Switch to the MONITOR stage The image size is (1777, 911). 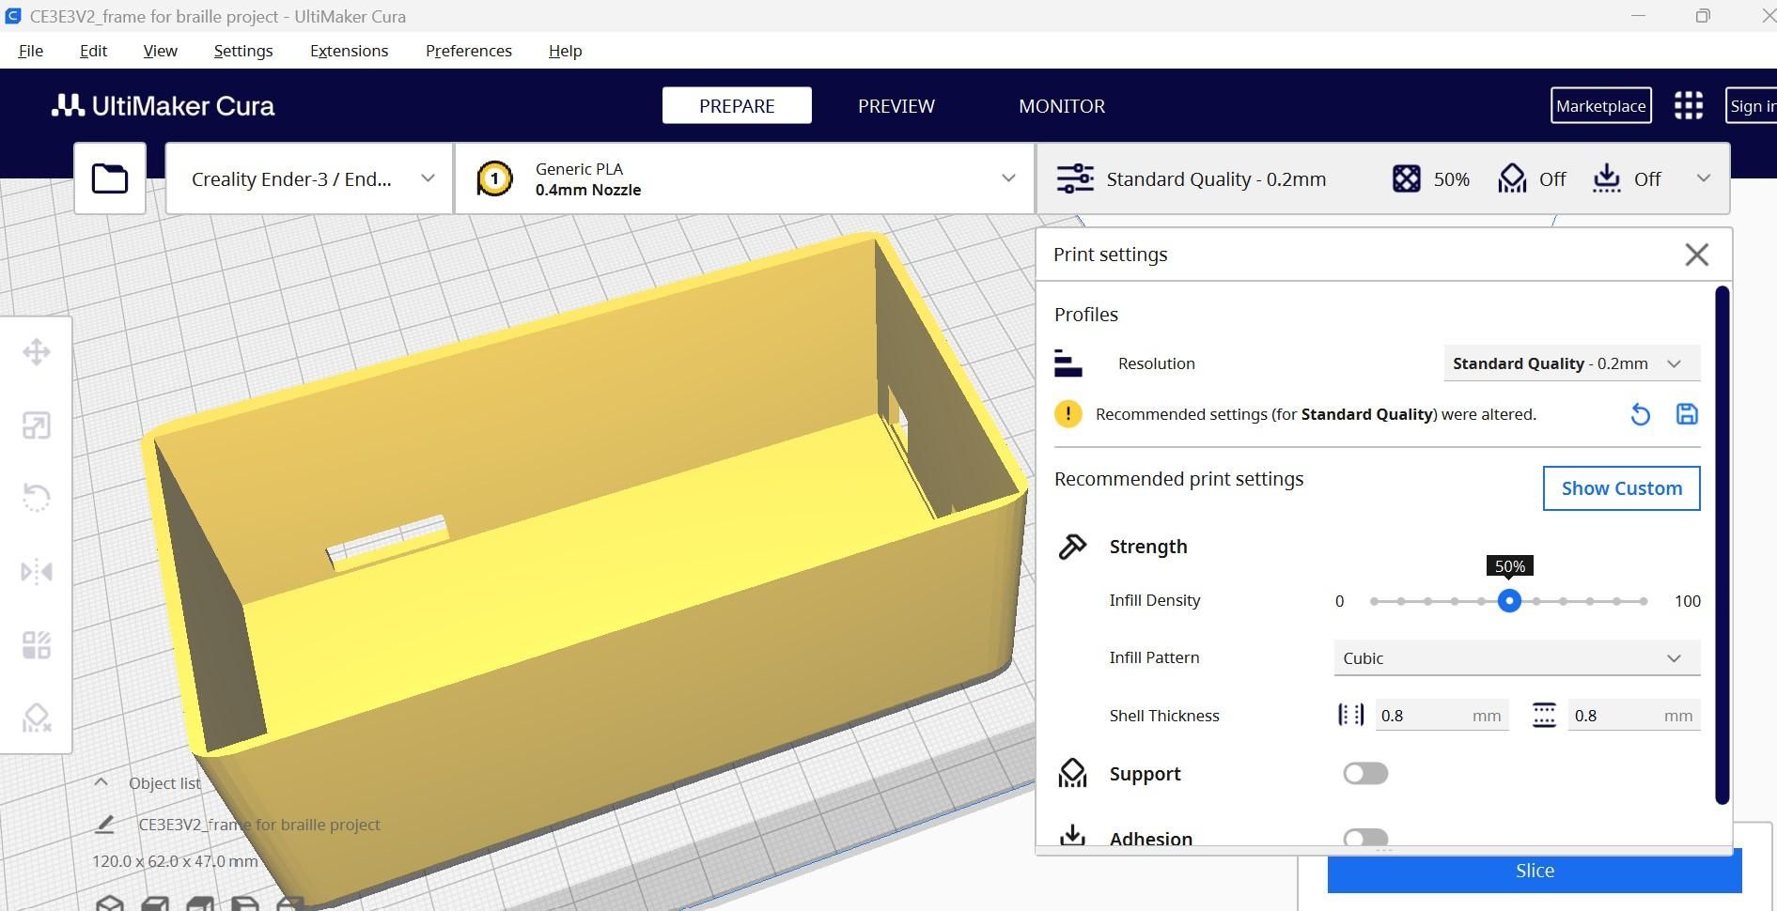point(1062,105)
